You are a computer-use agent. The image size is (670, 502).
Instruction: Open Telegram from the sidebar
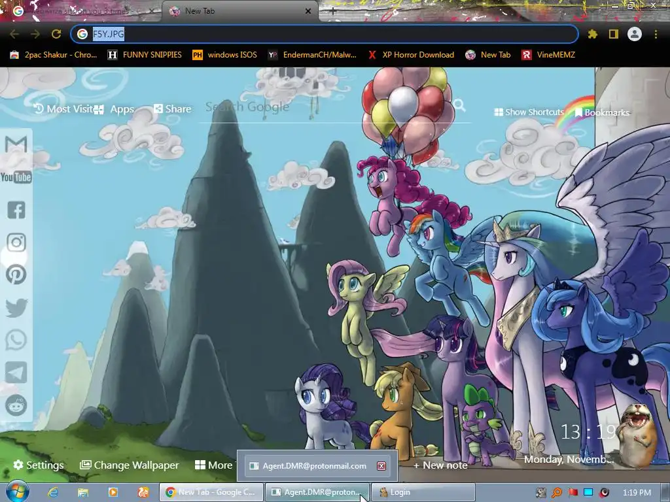[16, 373]
